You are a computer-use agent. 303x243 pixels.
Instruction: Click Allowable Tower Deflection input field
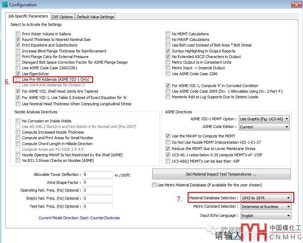pyautogui.click(x=98, y=174)
